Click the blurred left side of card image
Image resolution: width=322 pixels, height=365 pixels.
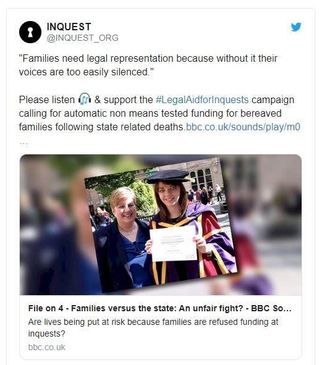51,225
